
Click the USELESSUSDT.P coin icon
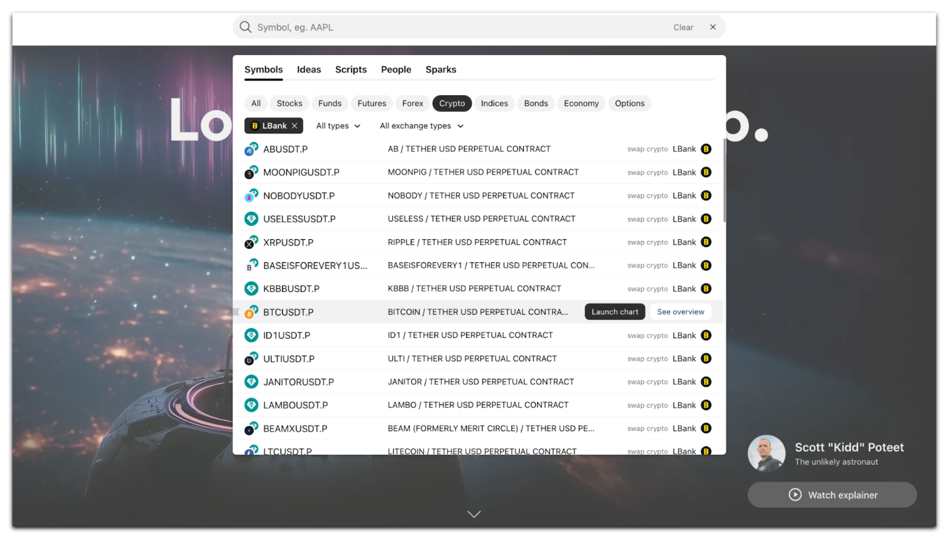[252, 219]
